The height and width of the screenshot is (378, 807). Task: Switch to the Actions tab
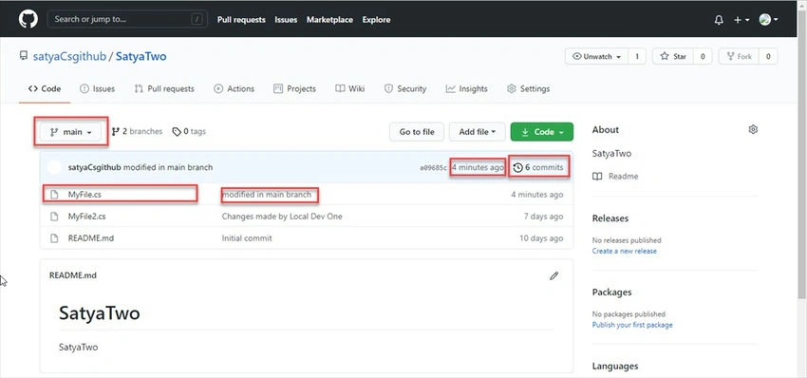234,88
